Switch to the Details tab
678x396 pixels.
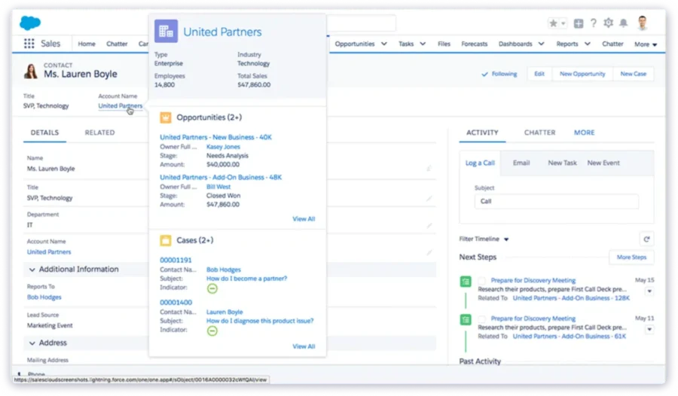(44, 133)
